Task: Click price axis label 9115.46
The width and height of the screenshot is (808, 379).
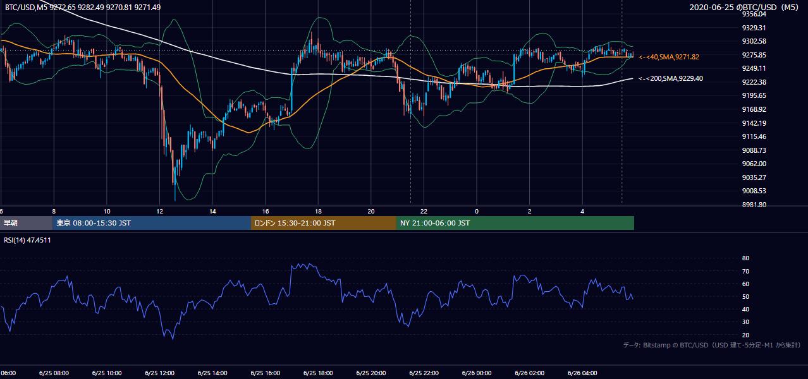Action: click(x=754, y=136)
